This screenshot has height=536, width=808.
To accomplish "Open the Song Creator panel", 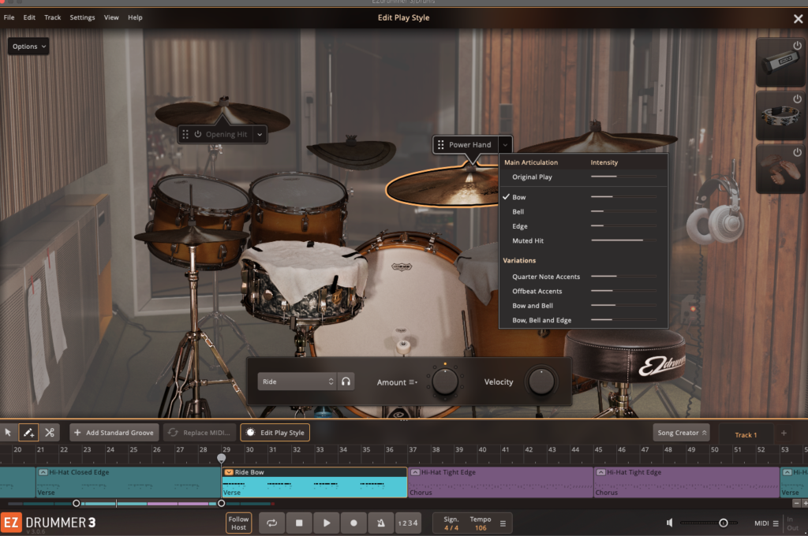I will pos(681,433).
